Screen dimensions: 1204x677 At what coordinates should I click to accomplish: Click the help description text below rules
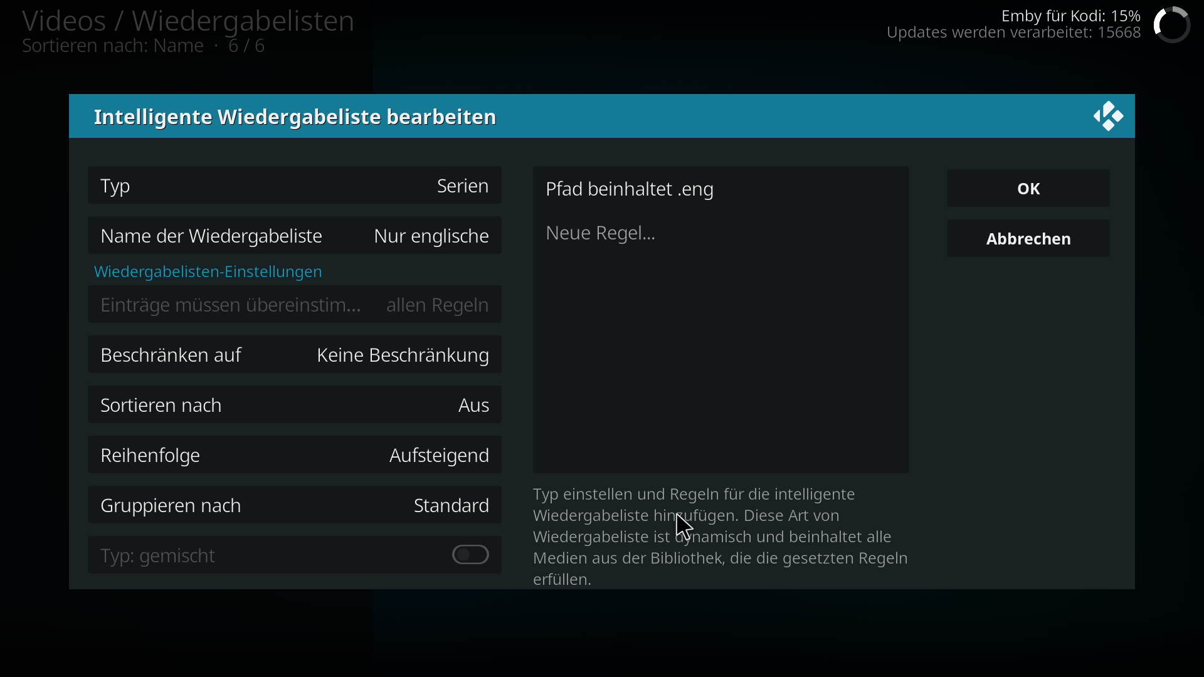coord(721,537)
